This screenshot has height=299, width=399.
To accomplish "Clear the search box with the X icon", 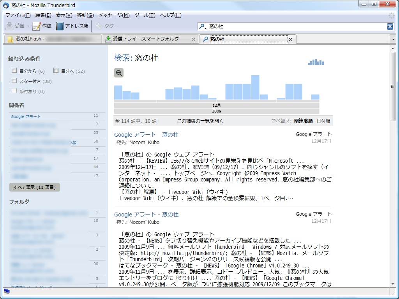I will click(390, 26).
